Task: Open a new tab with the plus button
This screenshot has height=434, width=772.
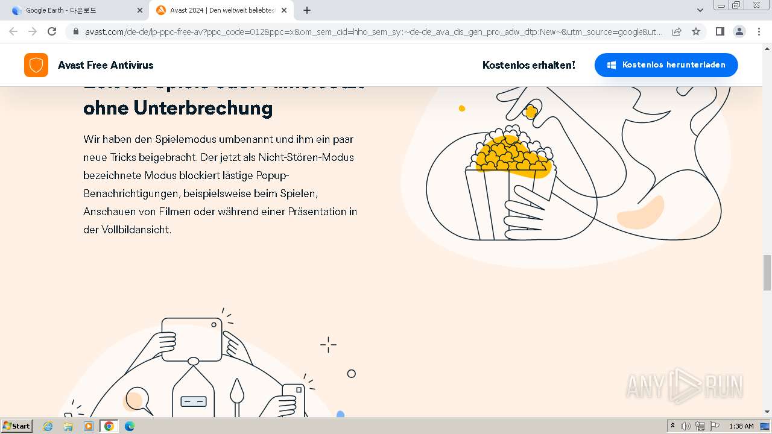Action: (x=307, y=10)
